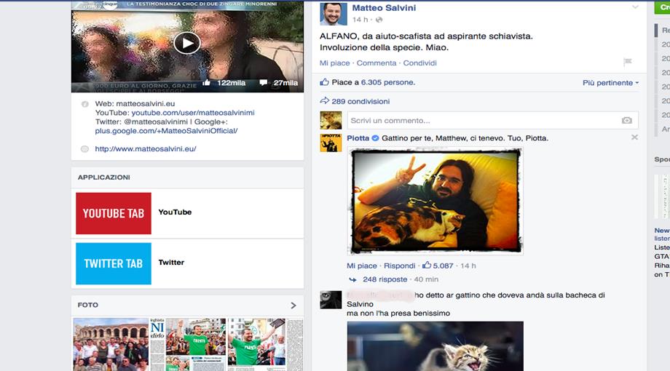Open the second commenter's dark avatar

(x=331, y=300)
